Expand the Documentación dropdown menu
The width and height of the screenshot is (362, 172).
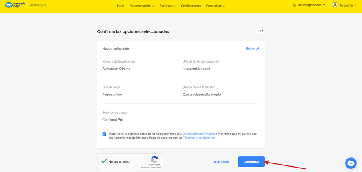(141, 6)
